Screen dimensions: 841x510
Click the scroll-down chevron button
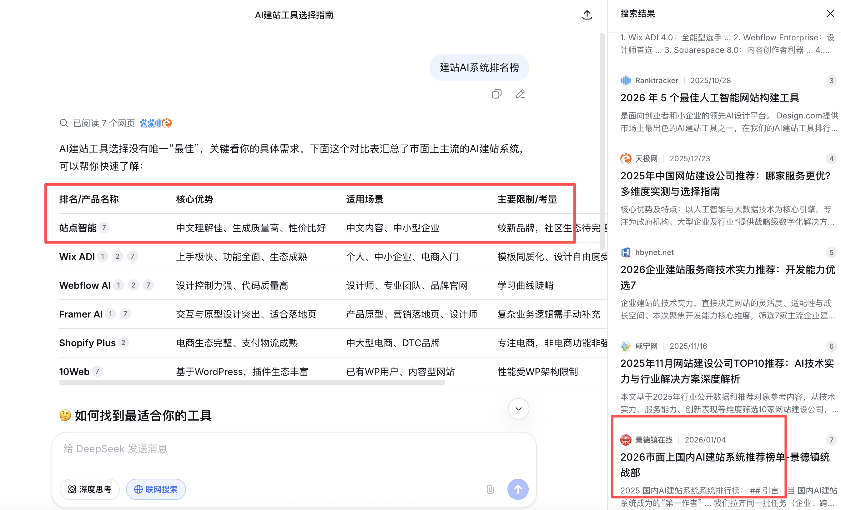[x=518, y=409]
